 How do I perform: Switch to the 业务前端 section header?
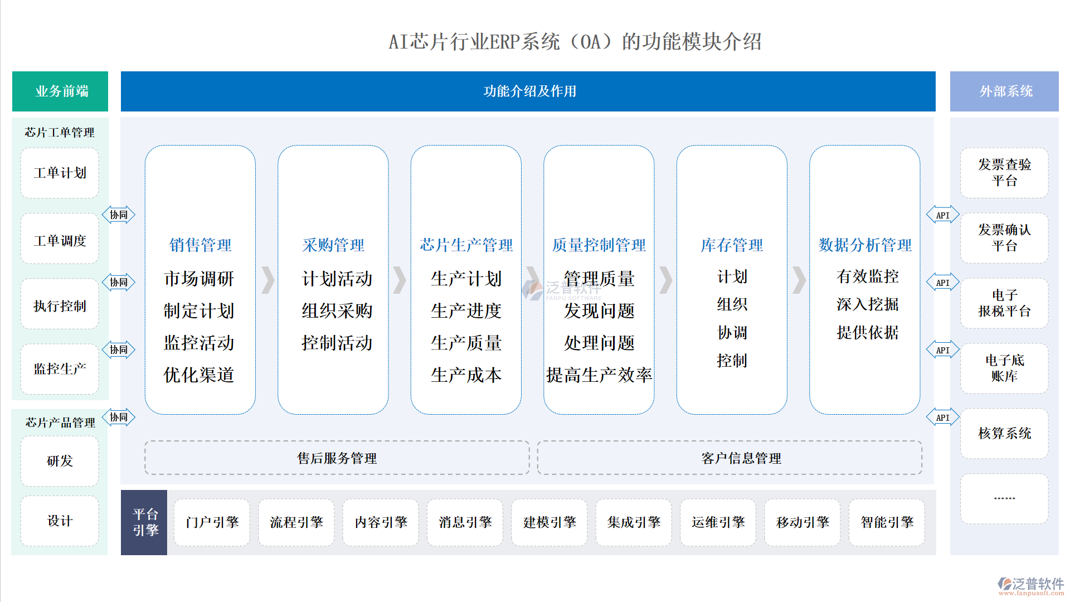pyautogui.click(x=60, y=91)
